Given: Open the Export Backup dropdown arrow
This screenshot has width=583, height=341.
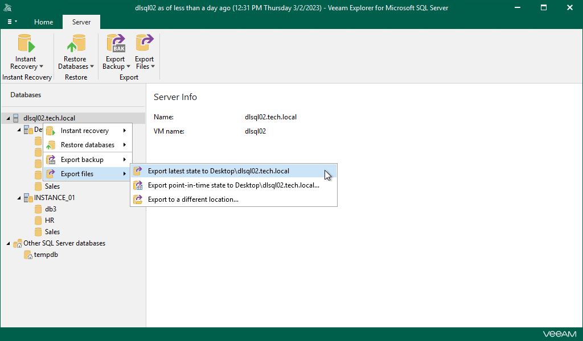Looking at the screenshot, I should pyautogui.click(x=128, y=66).
